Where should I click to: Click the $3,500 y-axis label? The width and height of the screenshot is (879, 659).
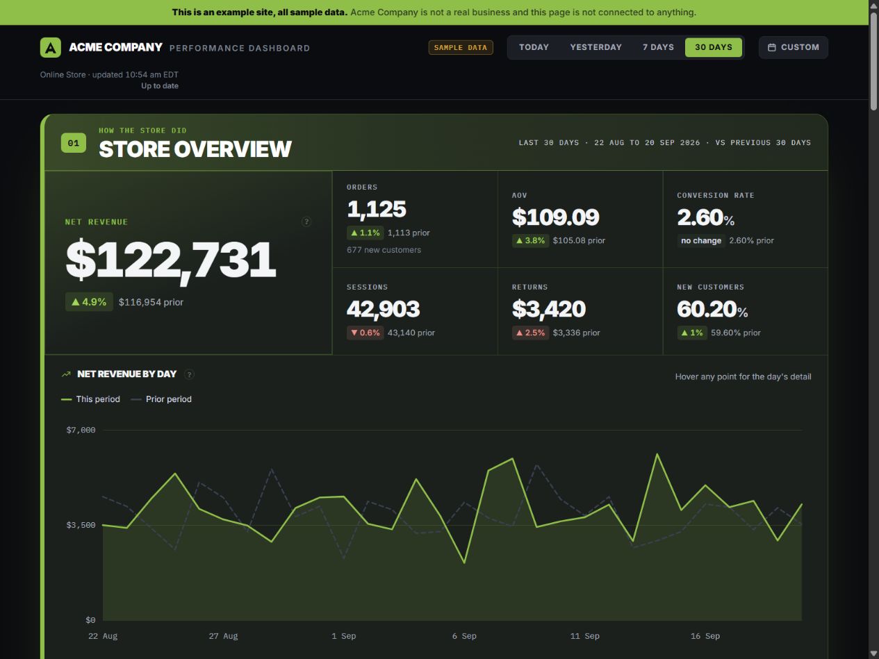point(81,525)
